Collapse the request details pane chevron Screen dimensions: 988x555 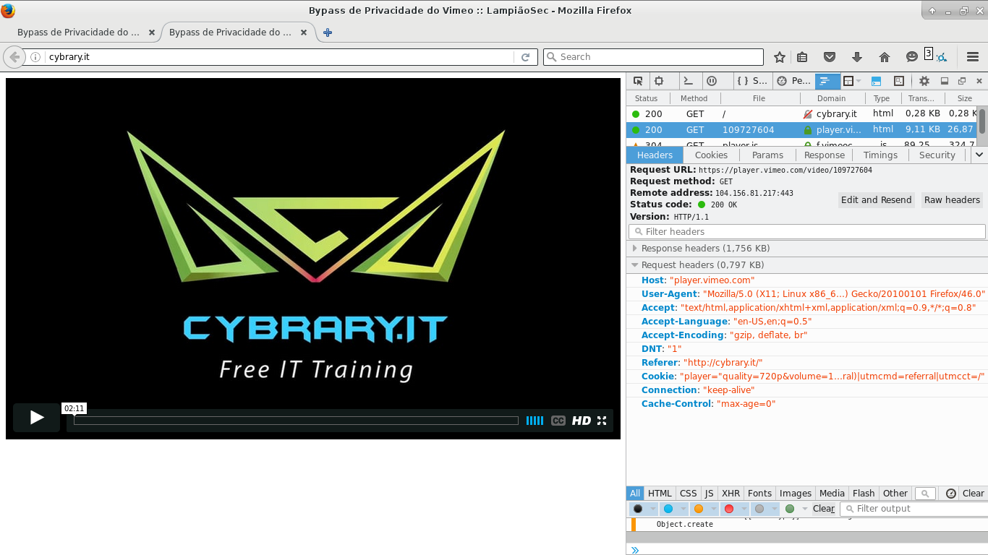979,155
